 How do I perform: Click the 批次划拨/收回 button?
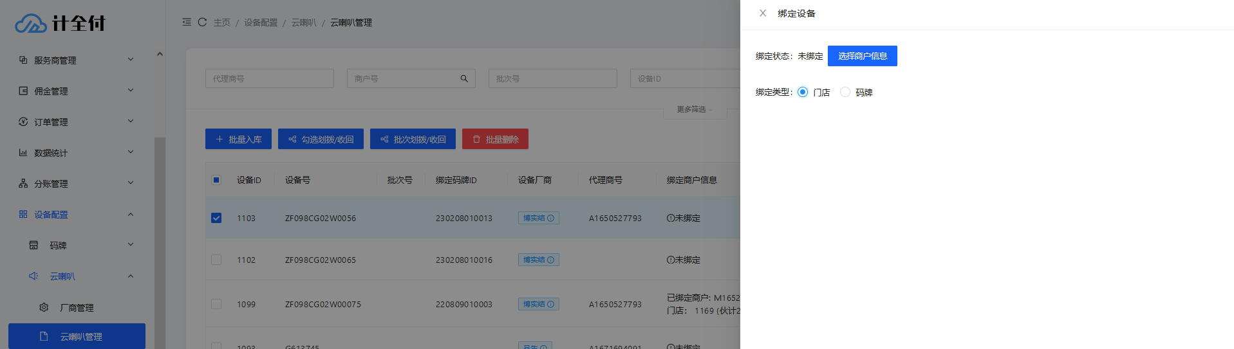[x=413, y=139]
